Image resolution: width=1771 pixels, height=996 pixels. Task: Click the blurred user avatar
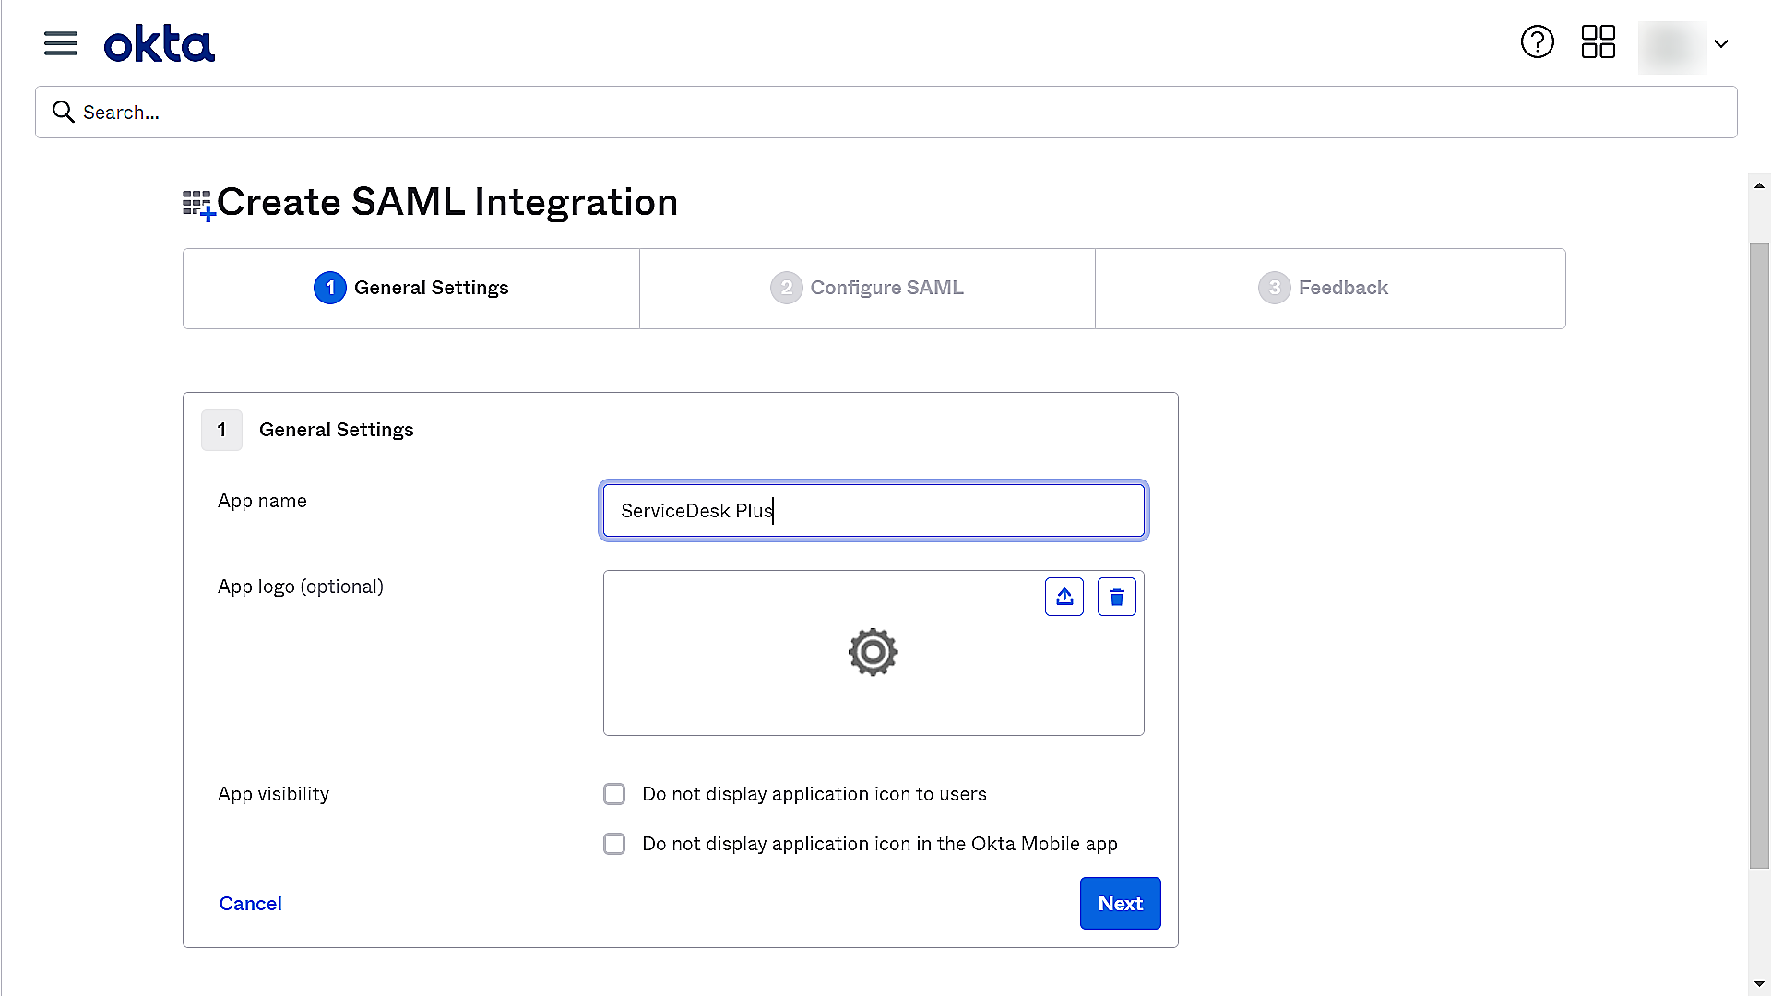click(x=1671, y=46)
